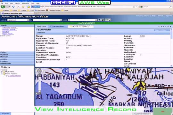Click the magnifier in the Google search box
Viewport: 173px width, 115px height.
[170, 7]
